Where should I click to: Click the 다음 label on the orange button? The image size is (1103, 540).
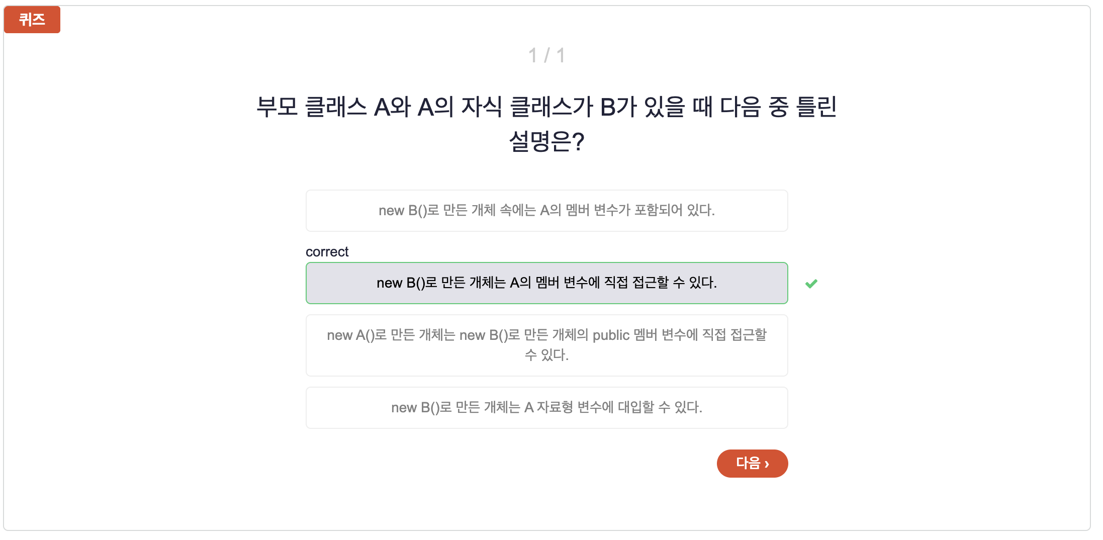pyautogui.click(x=748, y=463)
